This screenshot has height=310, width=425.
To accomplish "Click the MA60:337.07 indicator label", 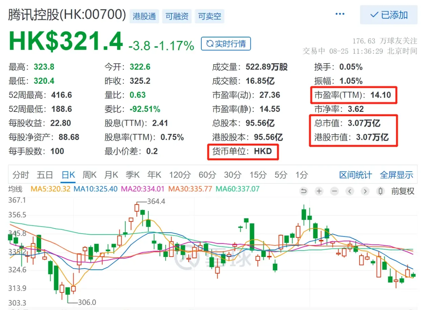I will (238, 189).
